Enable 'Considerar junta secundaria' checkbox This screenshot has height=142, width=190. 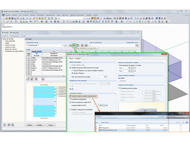[x=119, y=88]
